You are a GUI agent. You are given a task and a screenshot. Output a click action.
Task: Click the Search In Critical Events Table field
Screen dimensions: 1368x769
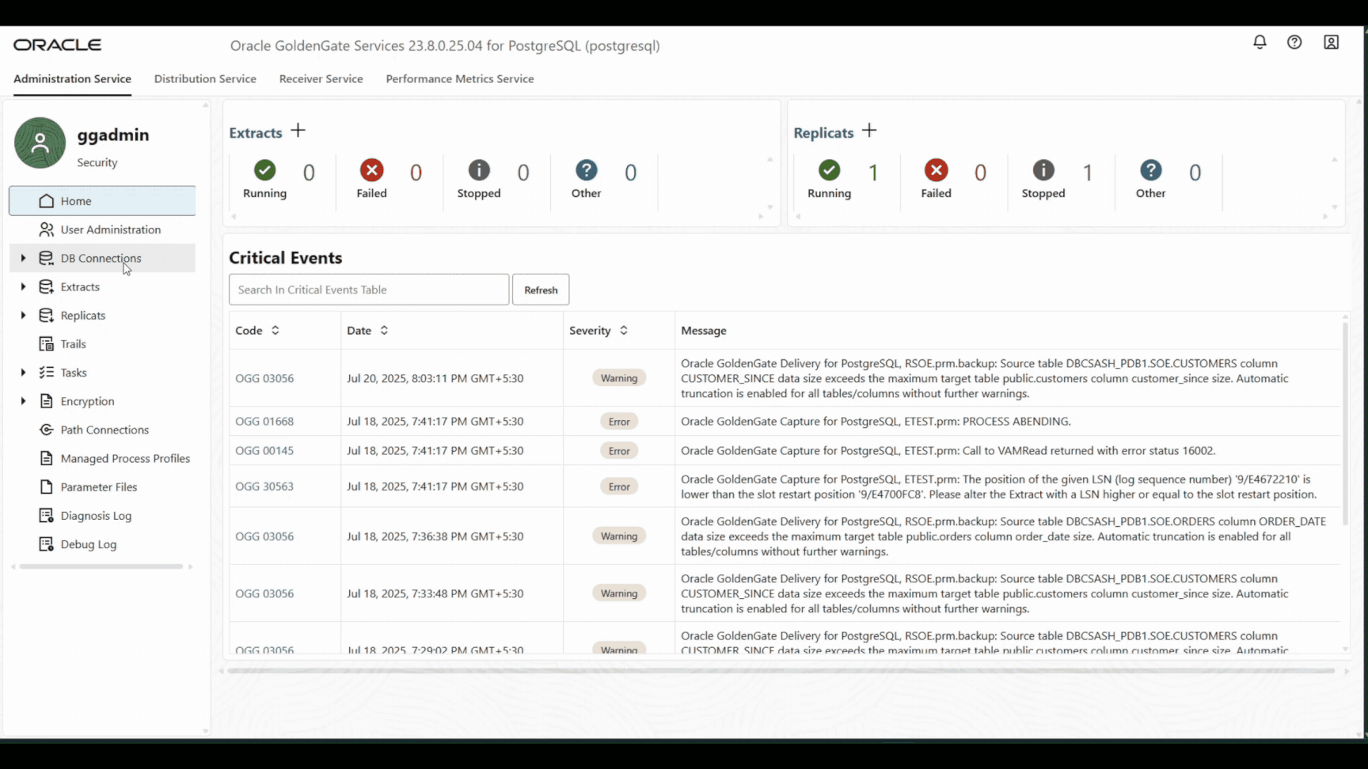tap(369, 290)
